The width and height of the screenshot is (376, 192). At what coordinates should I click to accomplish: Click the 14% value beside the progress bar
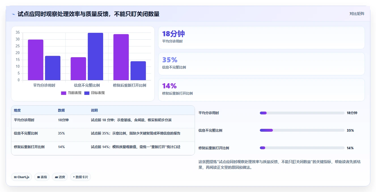pyautogui.click(x=350, y=148)
